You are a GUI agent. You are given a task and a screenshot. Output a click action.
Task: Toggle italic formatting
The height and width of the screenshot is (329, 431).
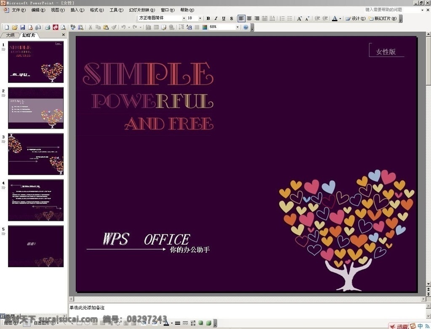(x=216, y=19)
